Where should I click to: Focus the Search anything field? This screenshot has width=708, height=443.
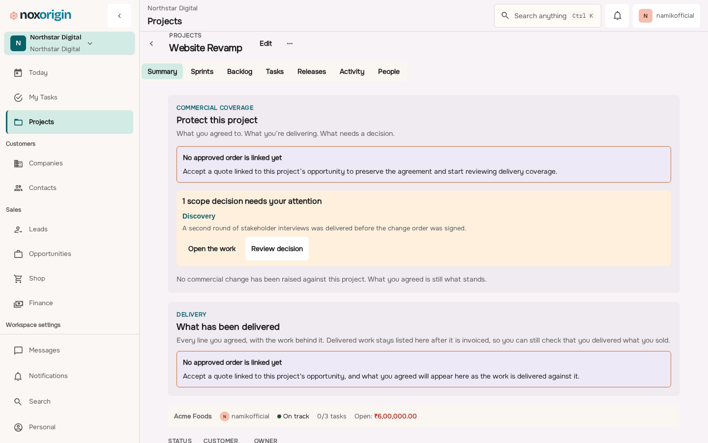pos(548,16)
